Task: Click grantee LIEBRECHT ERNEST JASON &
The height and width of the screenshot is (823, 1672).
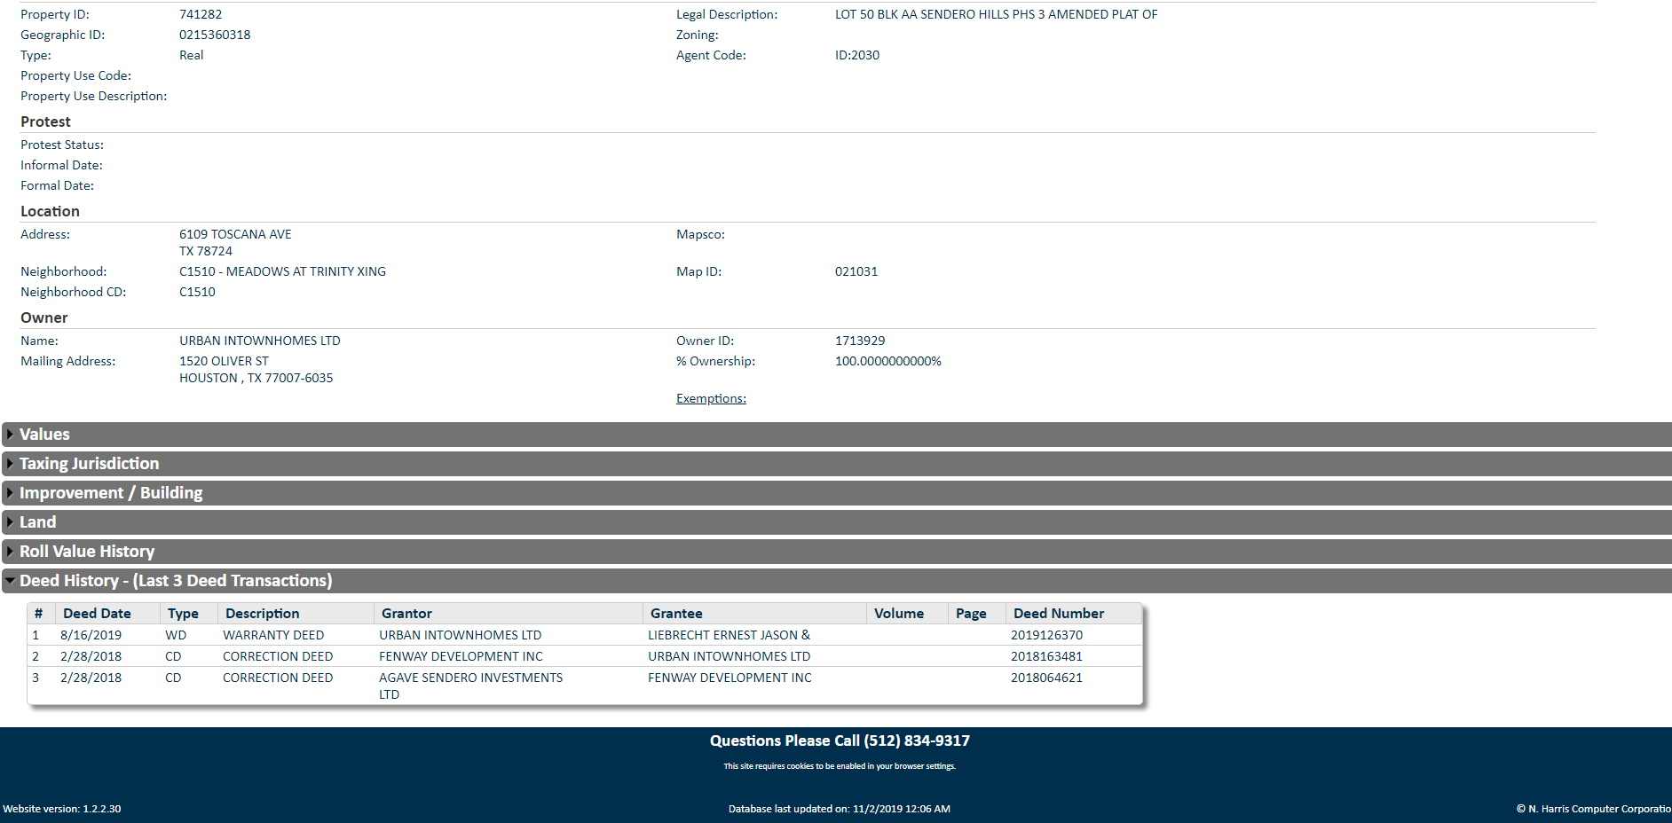Action: (729, 635)
